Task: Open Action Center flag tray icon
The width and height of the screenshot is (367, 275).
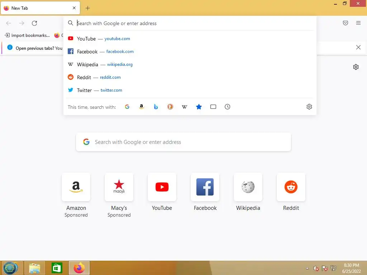Action: point(325,268)
